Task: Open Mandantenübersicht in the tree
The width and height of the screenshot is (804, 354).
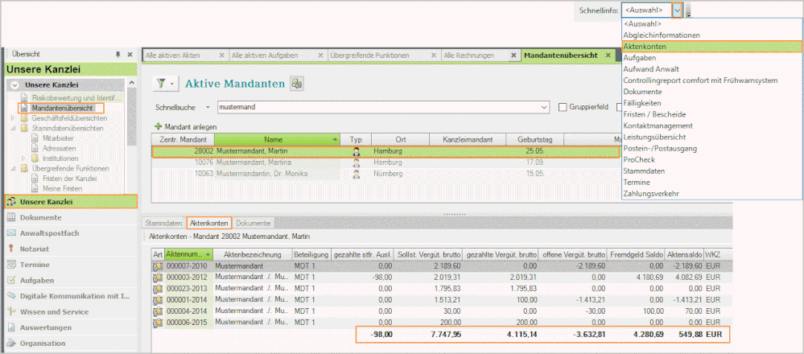Action: (61, 108)
